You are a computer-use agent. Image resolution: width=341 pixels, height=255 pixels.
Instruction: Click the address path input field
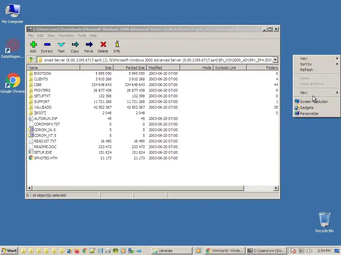click(x=155, y=60)
